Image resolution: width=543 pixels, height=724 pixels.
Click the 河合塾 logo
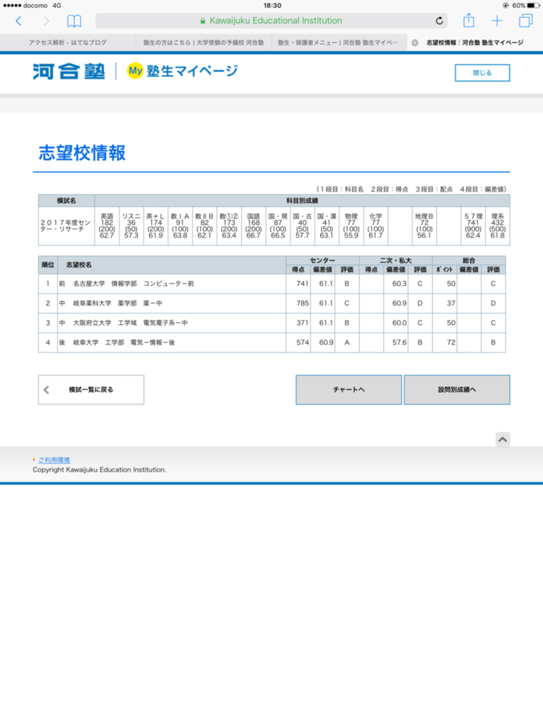69,71
